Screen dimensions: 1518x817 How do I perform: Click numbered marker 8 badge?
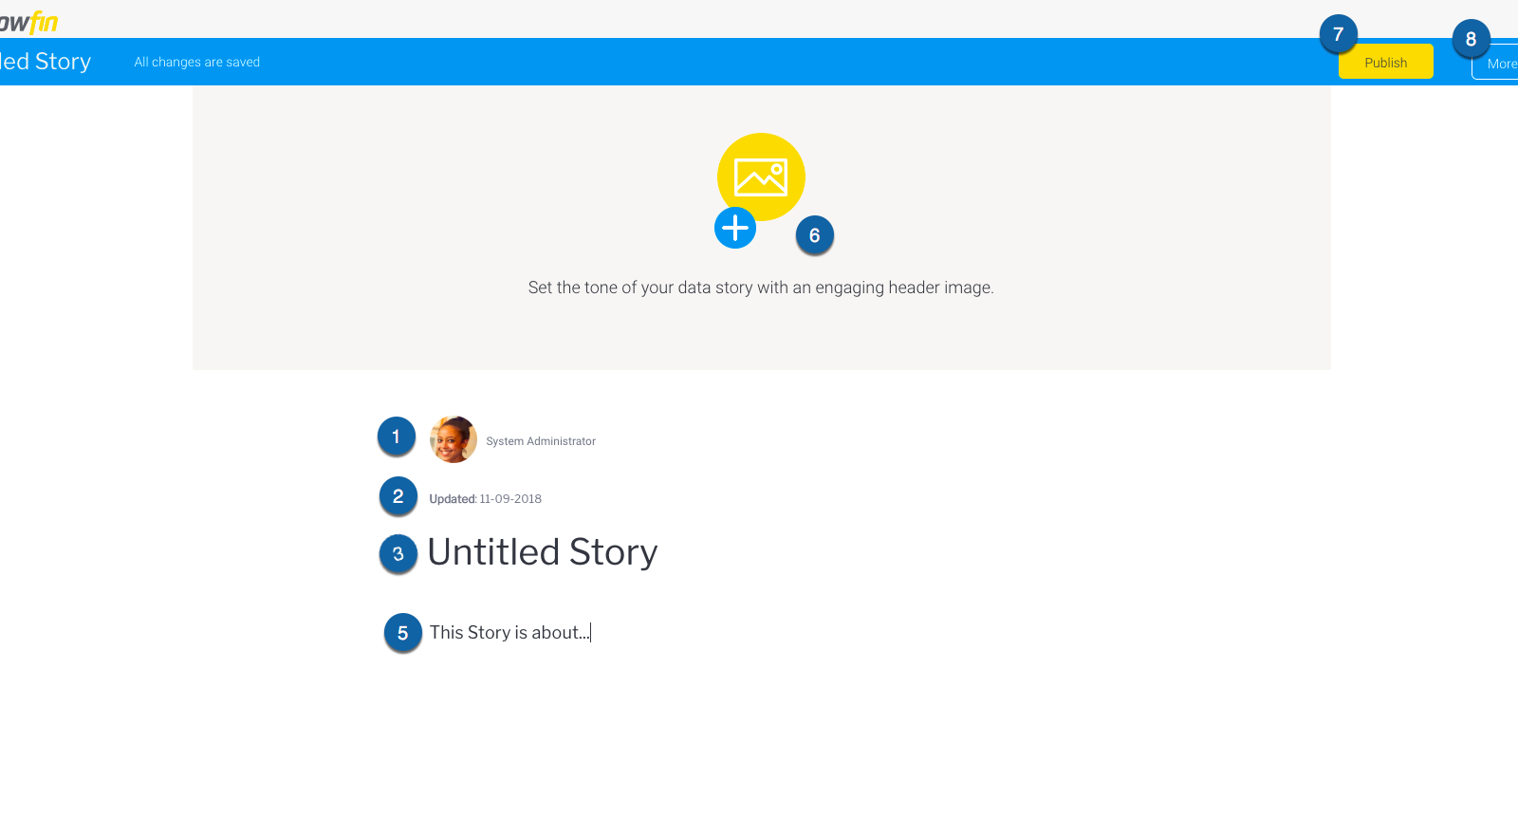tap(1472, 39)
